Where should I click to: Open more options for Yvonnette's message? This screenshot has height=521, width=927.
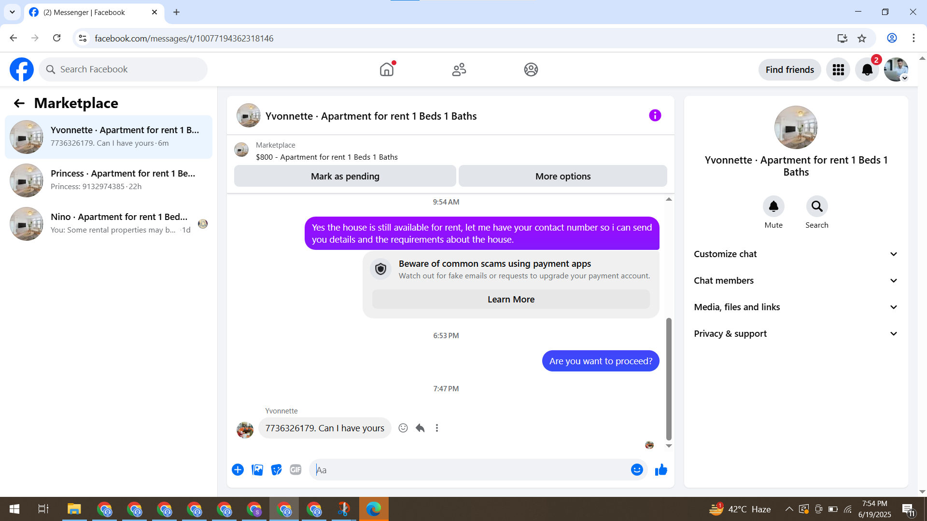[x=437, y=428]
